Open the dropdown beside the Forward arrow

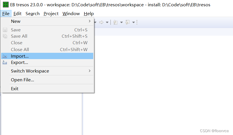107,22
